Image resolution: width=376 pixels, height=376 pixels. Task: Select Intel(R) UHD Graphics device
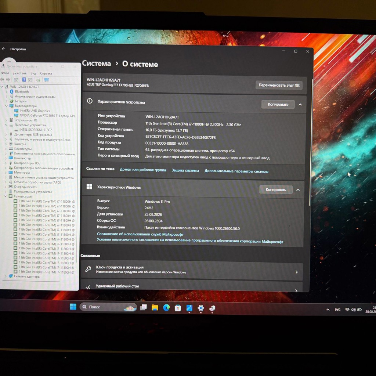[35, 111]
